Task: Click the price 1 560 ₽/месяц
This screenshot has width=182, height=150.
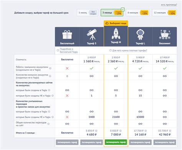Action: click(92, 61)
